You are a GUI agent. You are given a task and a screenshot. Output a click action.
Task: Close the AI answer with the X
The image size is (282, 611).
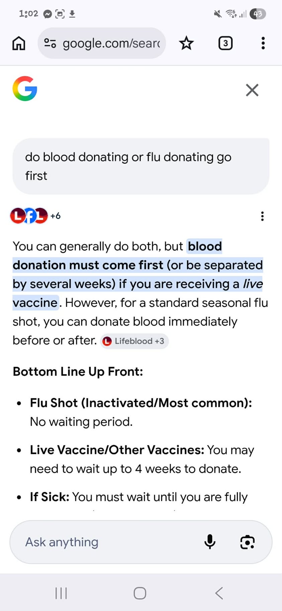(252, 90)
